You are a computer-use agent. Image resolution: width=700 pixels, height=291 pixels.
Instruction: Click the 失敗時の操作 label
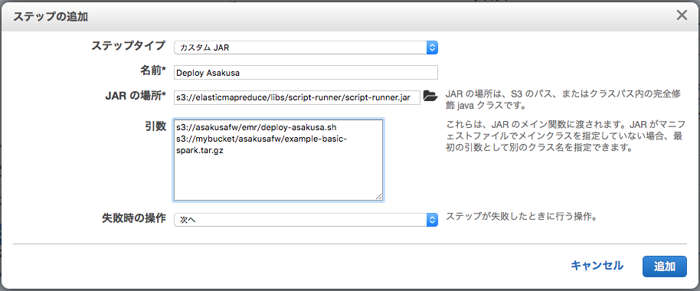(x=134, y=217)
